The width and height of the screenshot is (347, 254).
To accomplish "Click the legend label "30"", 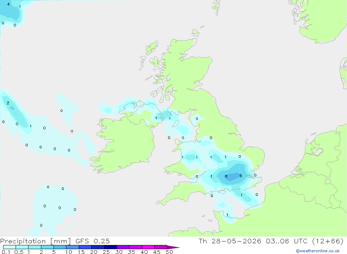I will click(x=119, y=252).
